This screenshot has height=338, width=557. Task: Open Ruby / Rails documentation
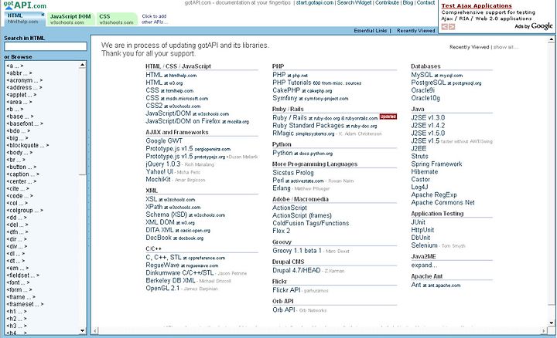pyautogui.click(x=325, y=117)
